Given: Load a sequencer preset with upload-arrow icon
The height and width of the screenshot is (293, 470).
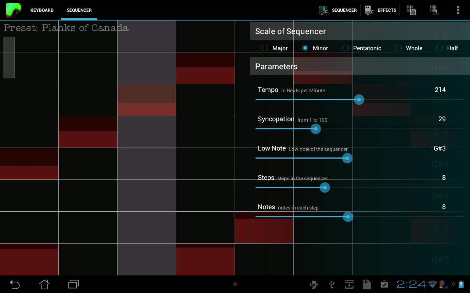Looking at the screenshot, I should point(435,10).
